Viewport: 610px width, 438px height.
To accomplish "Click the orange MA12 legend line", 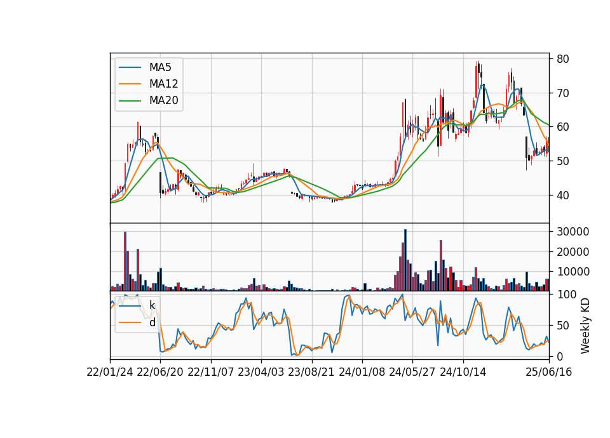I will point(130,84).
